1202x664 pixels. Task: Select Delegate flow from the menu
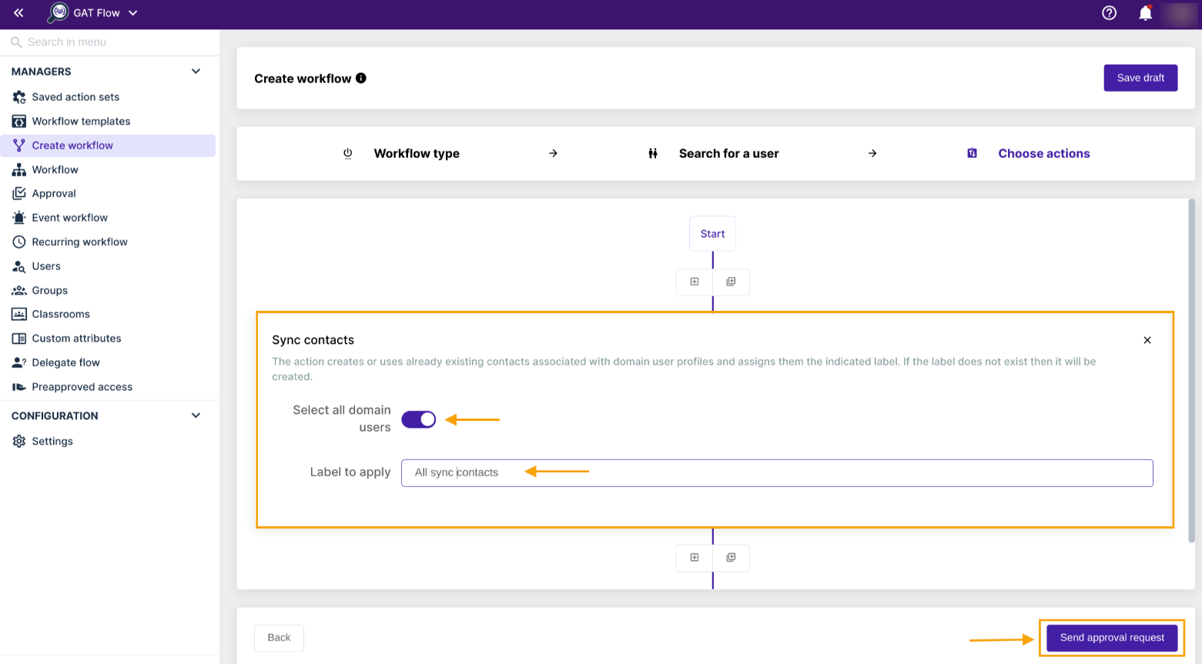coord(65,362)
